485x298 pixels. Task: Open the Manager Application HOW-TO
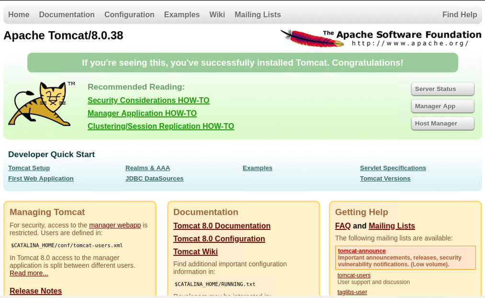pyautogui.click(x=142, y=113)
